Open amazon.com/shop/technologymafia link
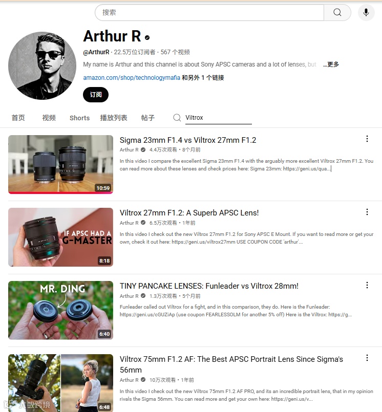This screenshot has width=382, height=412. click(x=132, y=78)
